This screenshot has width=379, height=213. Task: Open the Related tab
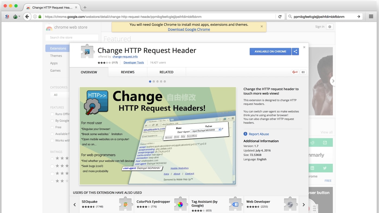[x=166, y=72]
